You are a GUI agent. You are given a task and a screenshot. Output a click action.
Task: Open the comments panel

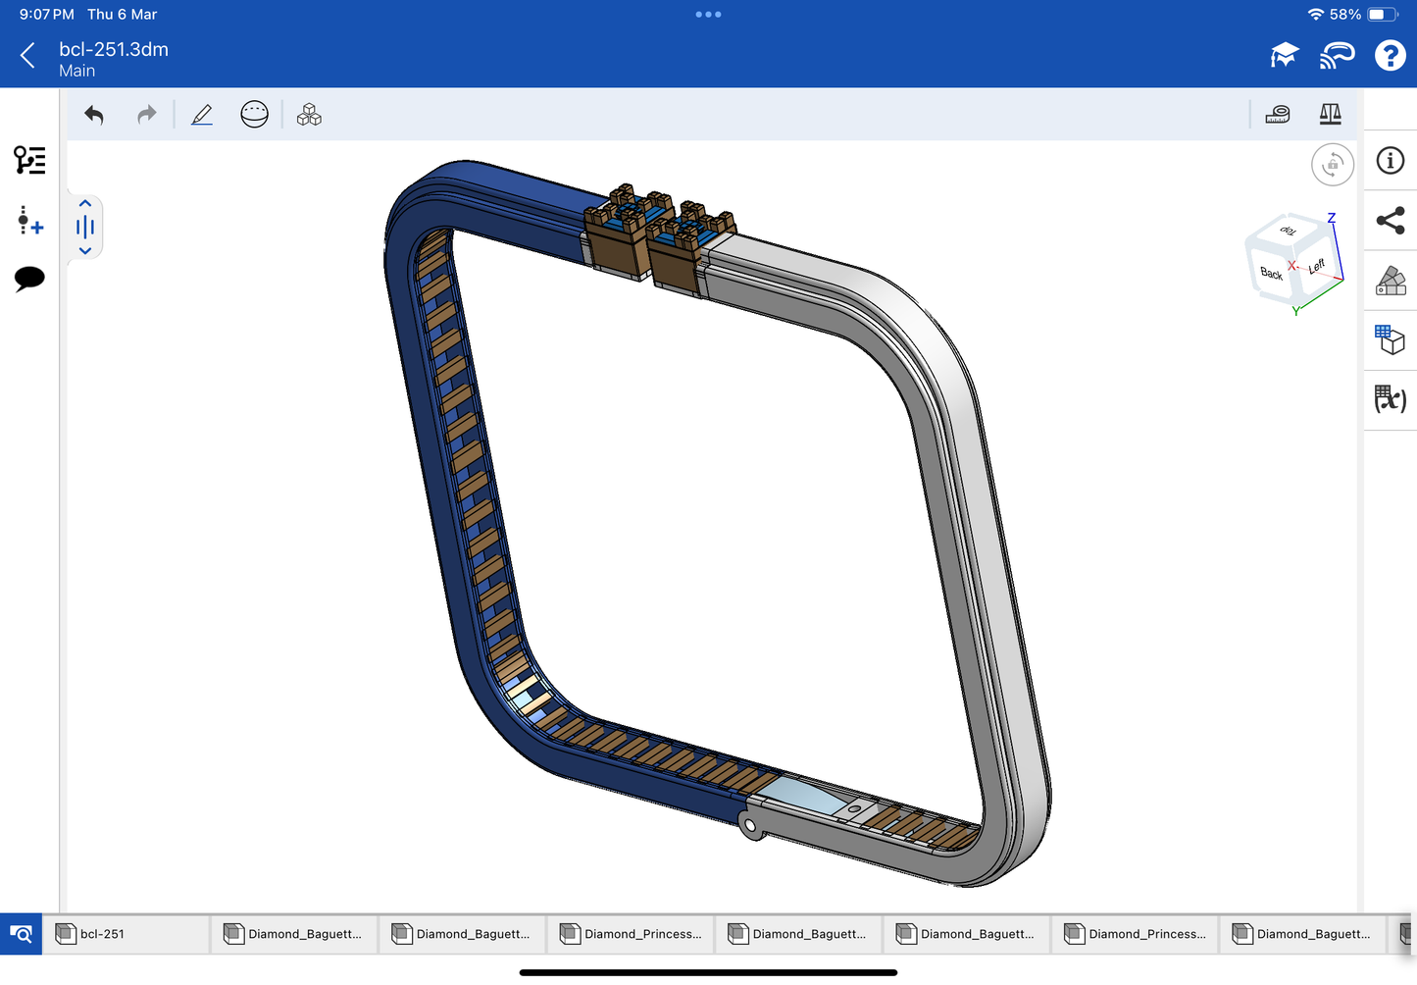point(29,279)
